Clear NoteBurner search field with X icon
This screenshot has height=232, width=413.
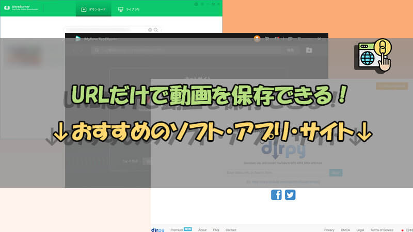[x=150, y=30]
